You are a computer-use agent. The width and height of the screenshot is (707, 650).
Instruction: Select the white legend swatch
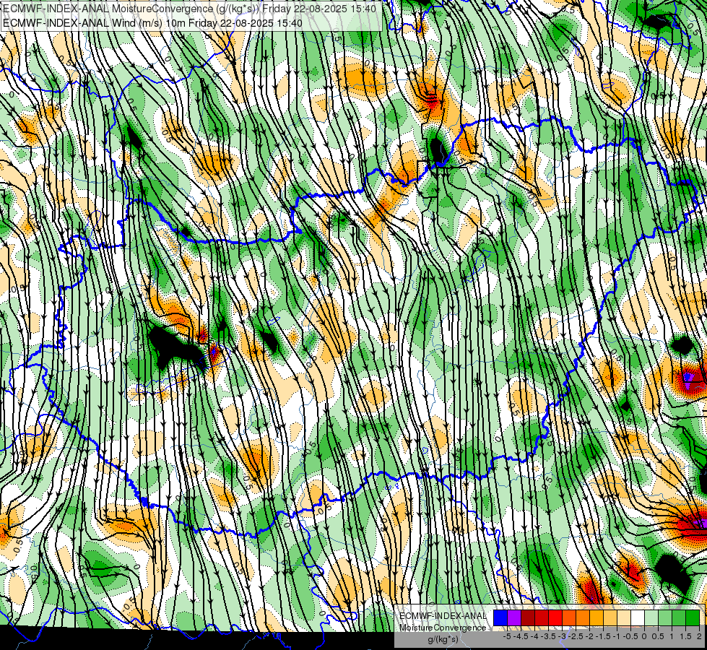click(638, 617)
